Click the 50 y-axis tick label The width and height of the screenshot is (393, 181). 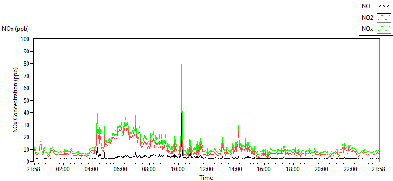(x=27, y=101)
